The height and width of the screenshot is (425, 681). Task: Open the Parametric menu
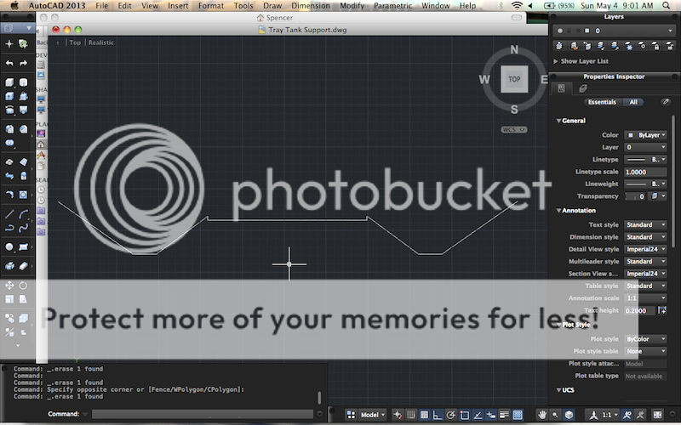tap(392, 6)
